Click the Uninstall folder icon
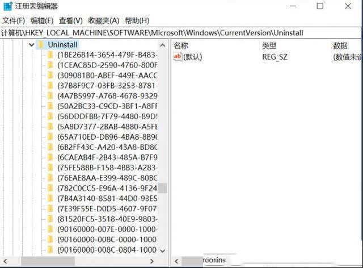This screenshot has width=363, height=268. (x=41, y=45)
